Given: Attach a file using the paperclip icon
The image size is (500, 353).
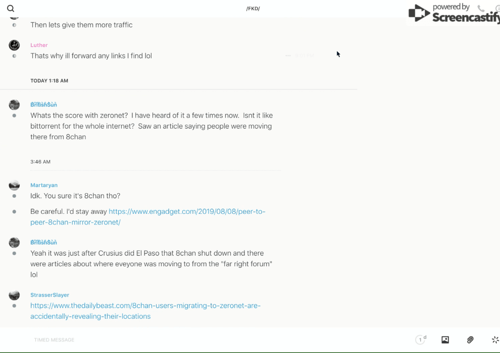Looking at the screenshot, I should (x=470, y=340).
